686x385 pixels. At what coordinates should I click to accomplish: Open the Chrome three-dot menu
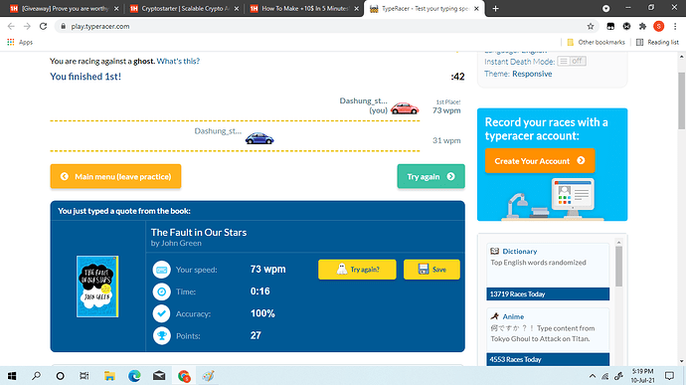675,26
